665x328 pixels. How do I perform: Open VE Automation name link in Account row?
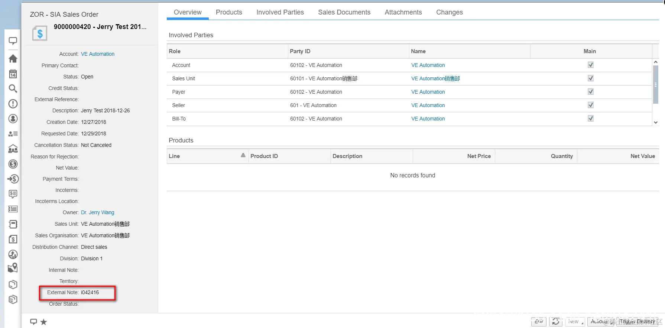(x=428, y=65)
